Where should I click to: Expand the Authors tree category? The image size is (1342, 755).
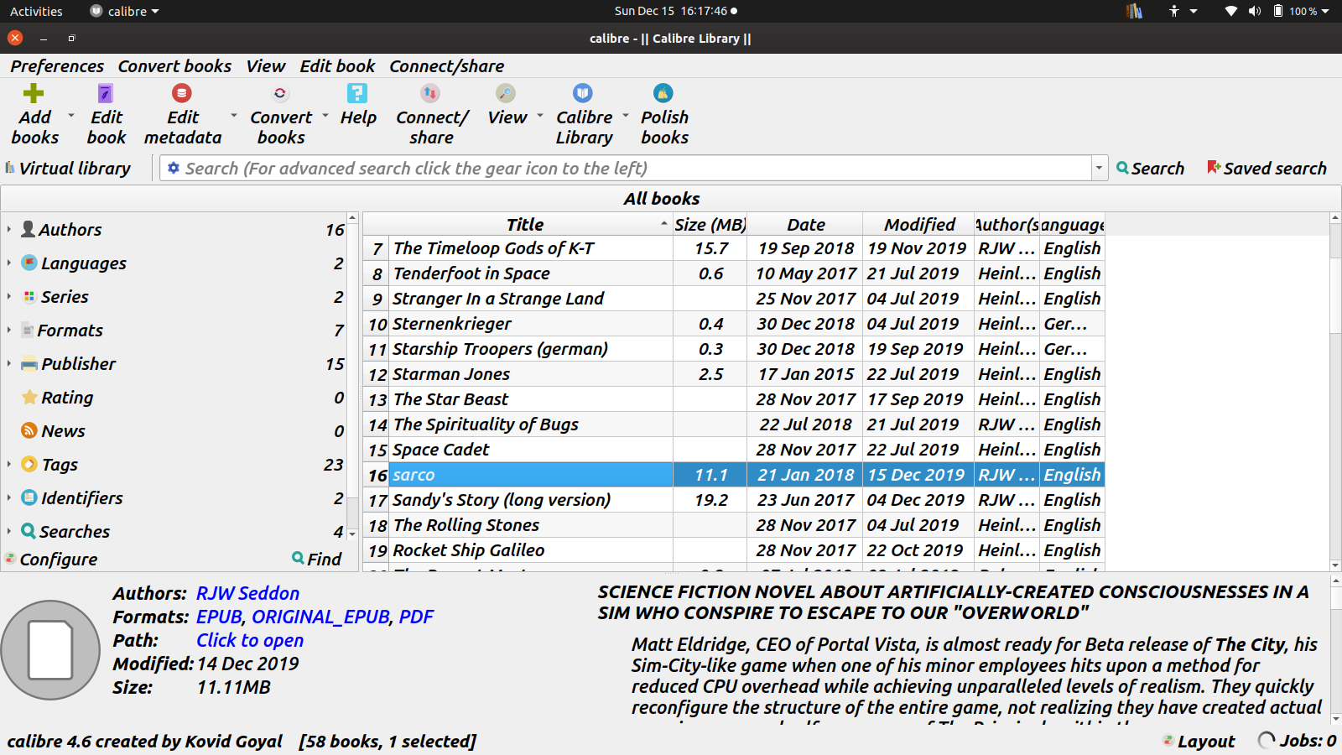tap(9, 229)
